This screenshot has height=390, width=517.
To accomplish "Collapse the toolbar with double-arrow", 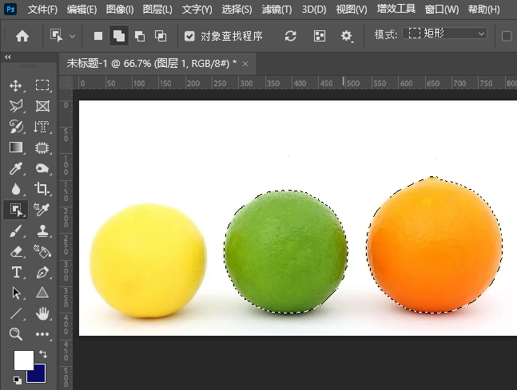I will tap(7, 57).
